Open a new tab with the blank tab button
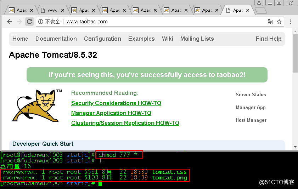 261,11
